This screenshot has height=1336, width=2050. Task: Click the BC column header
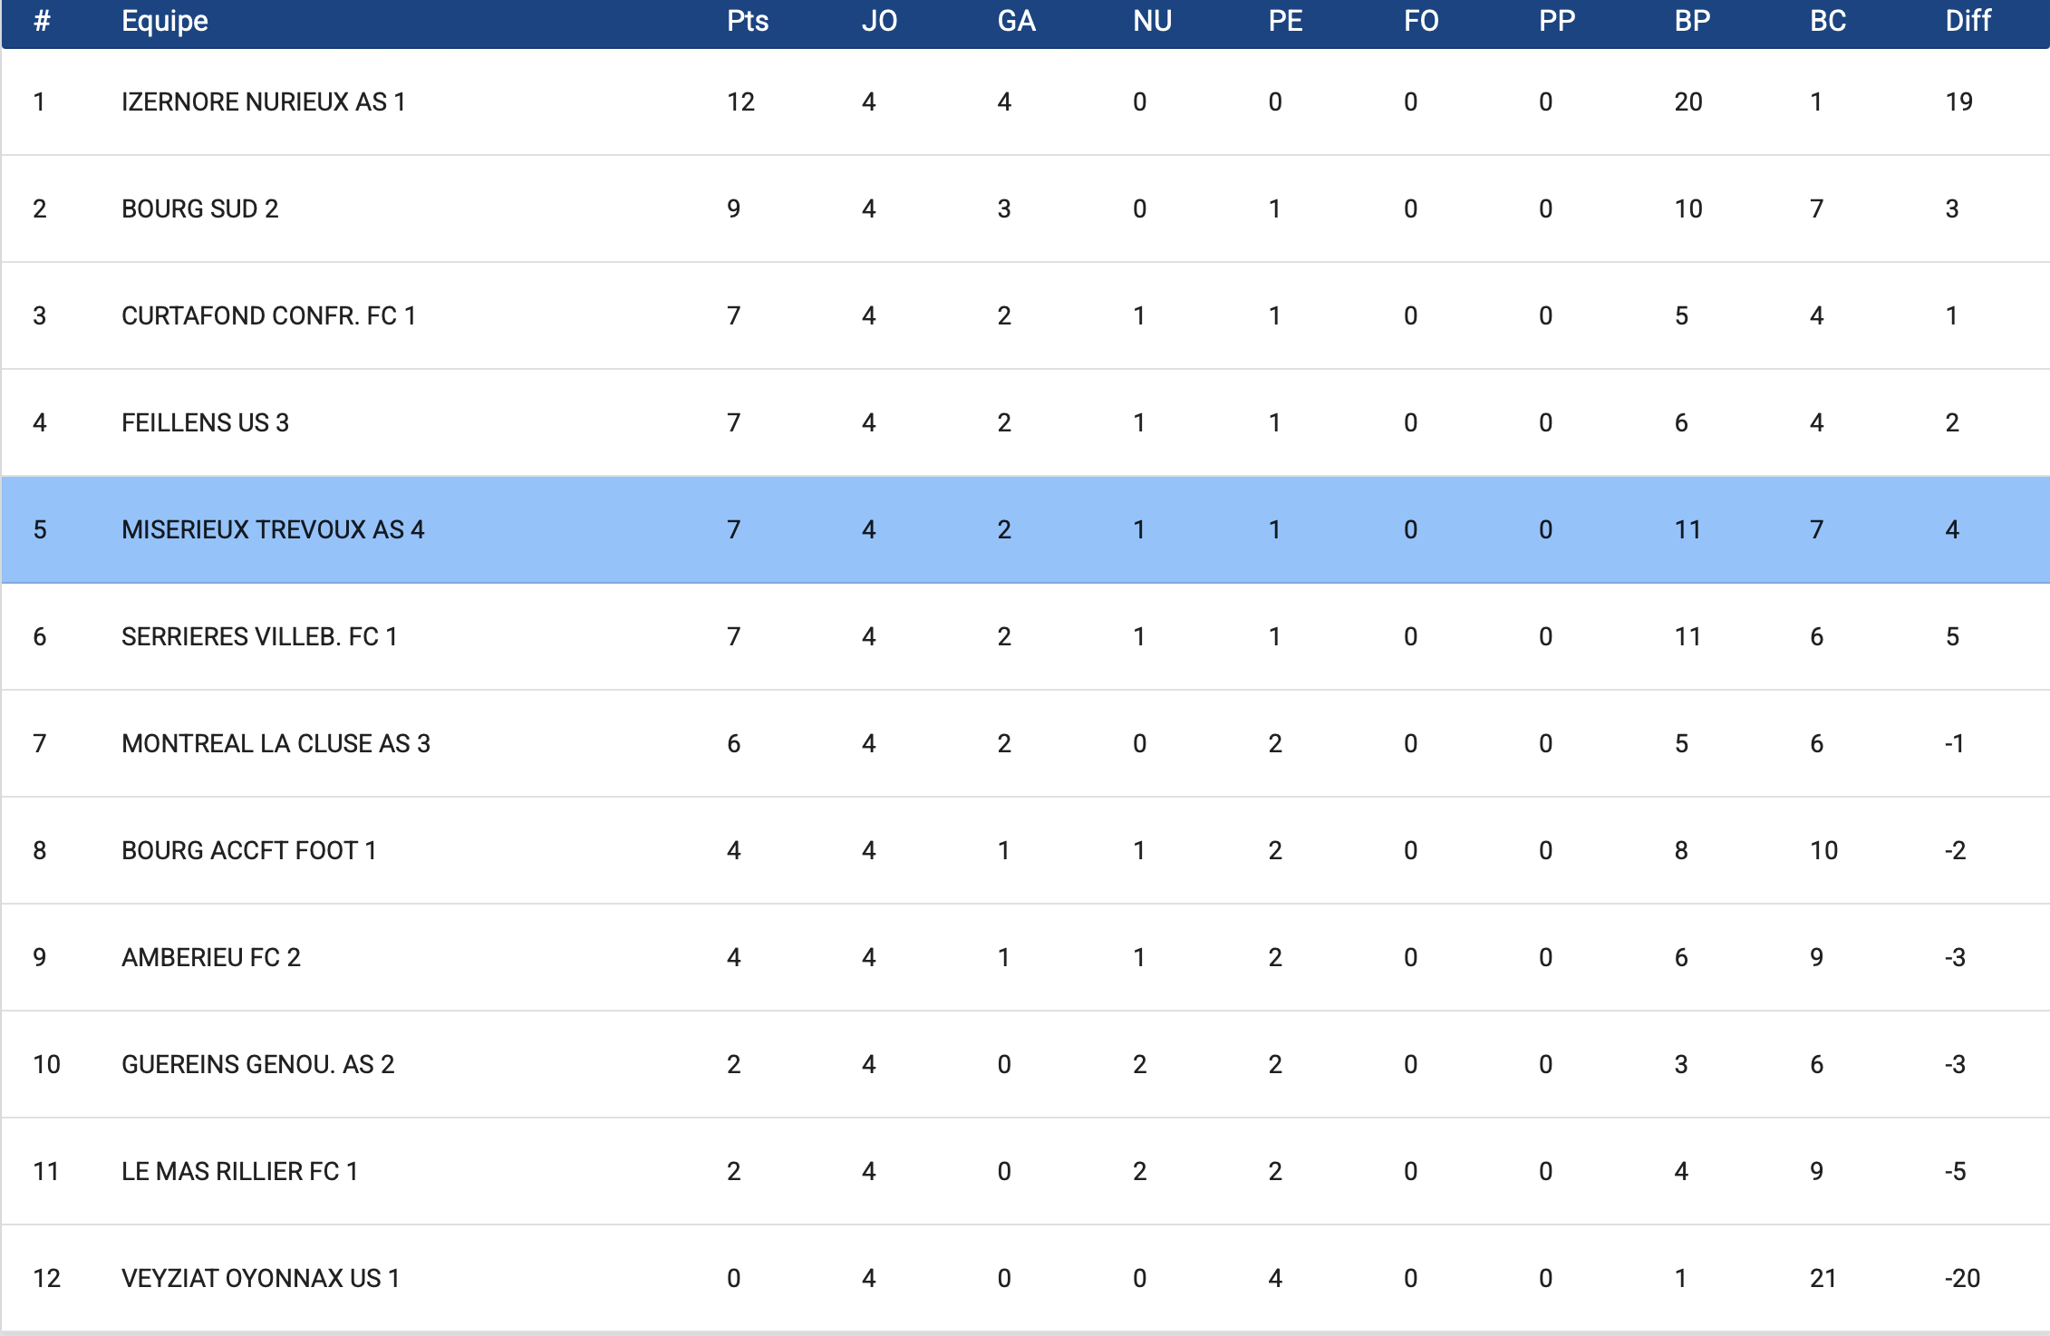[x=1827, y=21]
